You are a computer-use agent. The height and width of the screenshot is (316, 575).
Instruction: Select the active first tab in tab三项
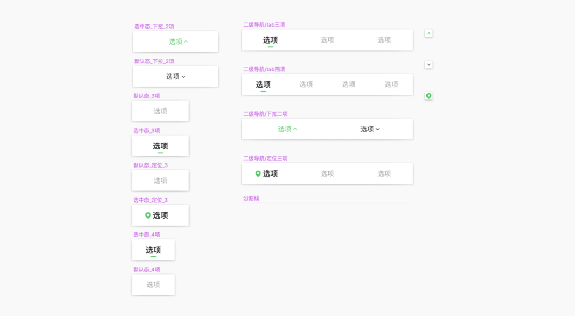270,40
